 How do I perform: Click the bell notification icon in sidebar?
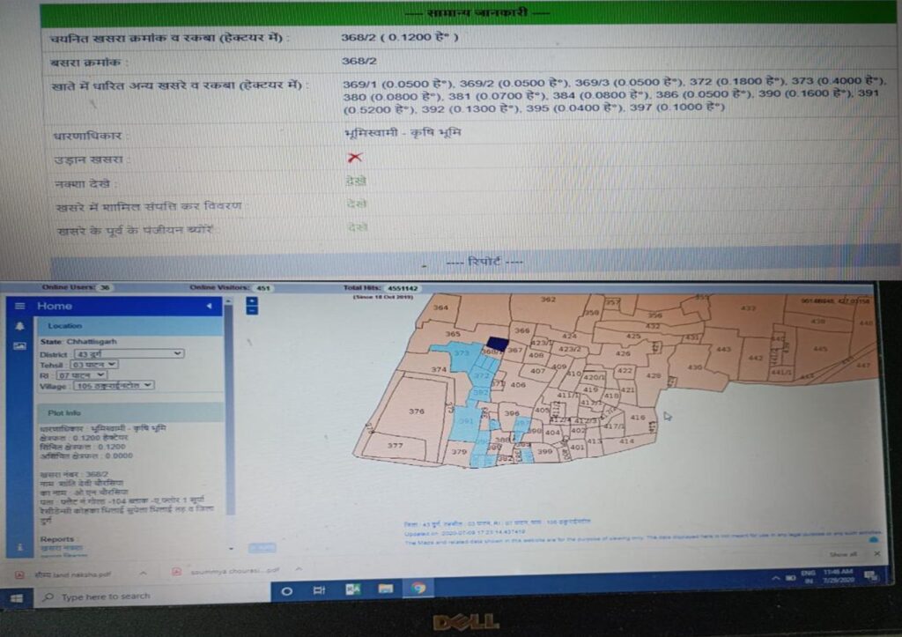(19, 326)
